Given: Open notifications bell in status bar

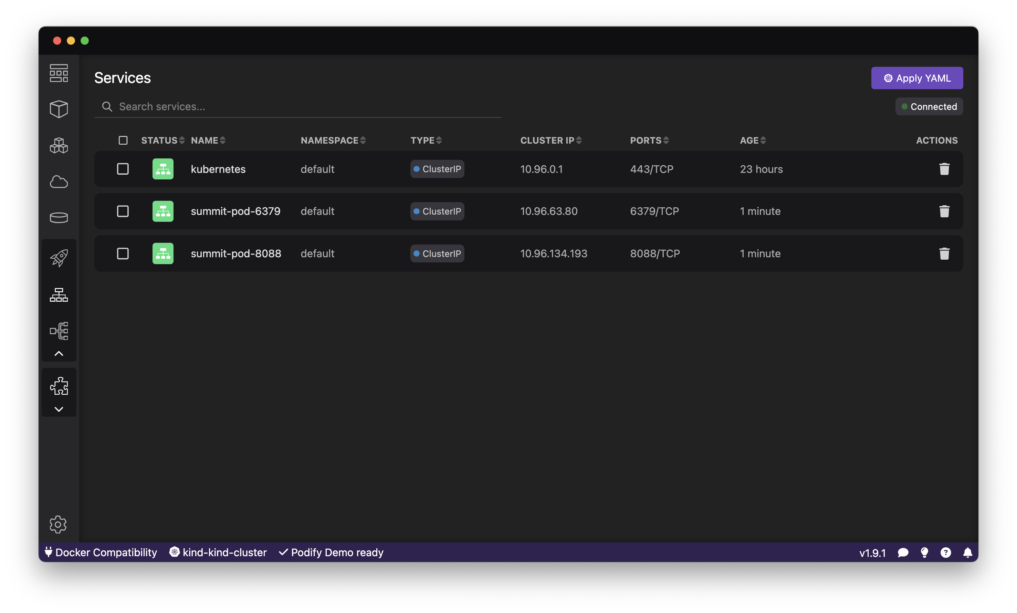Looking at the screenshot, I should pos(967,552).
